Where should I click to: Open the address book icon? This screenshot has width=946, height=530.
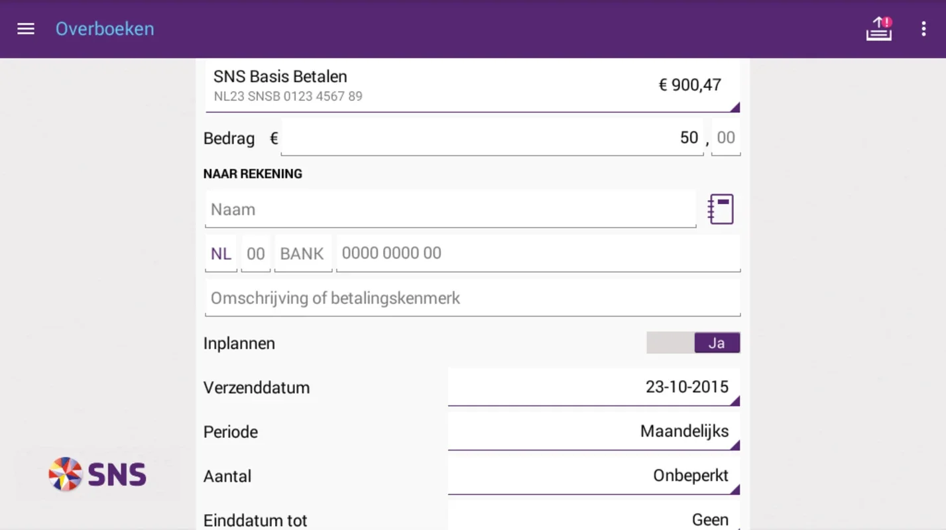point(721,209)
